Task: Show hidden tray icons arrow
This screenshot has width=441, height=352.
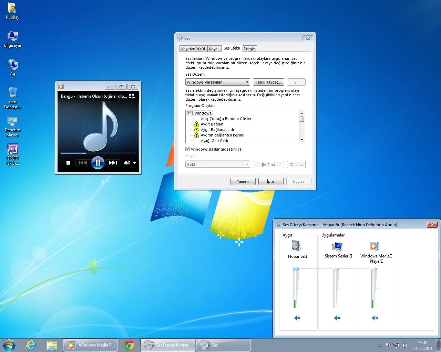Action: (x=379, y=345)
